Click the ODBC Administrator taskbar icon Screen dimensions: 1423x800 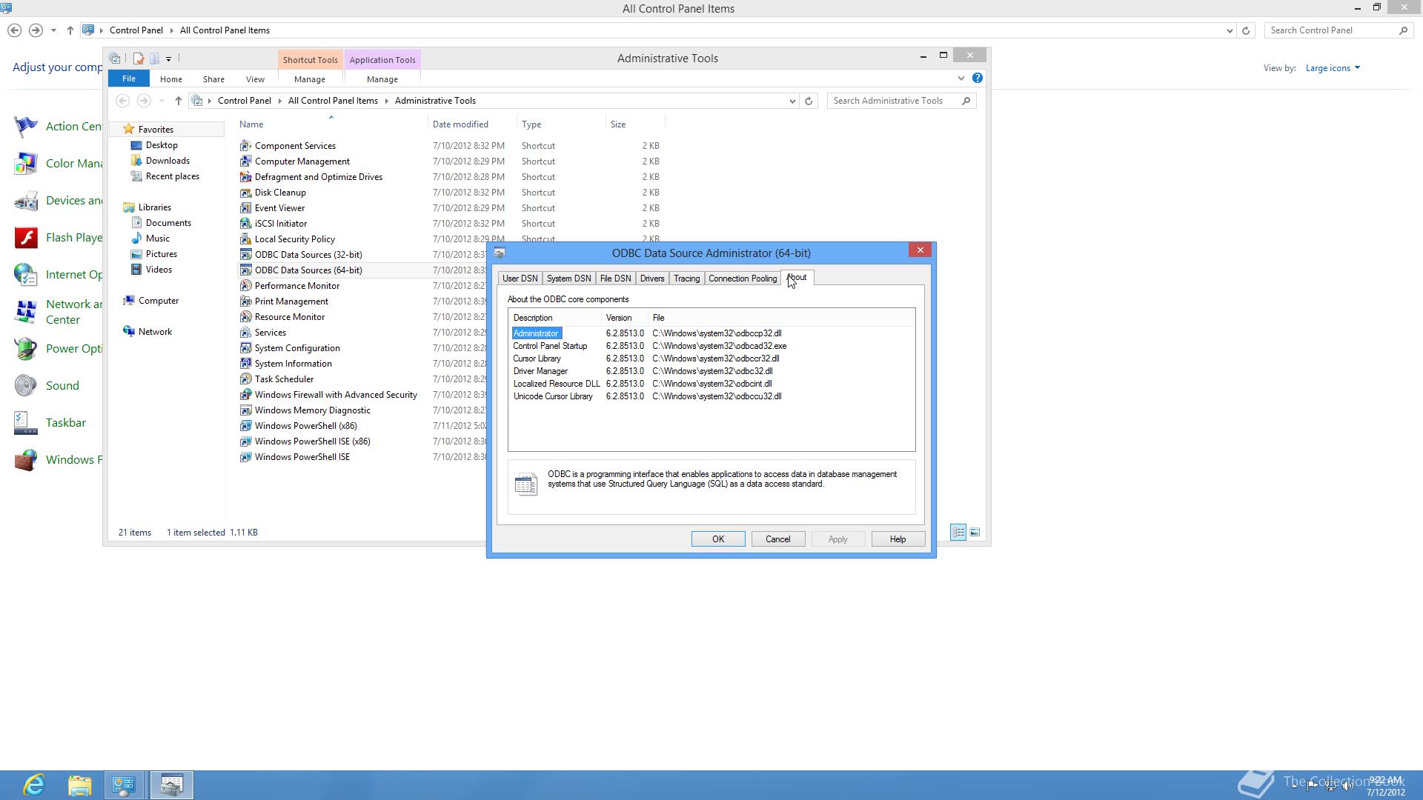tap(172, 784)
